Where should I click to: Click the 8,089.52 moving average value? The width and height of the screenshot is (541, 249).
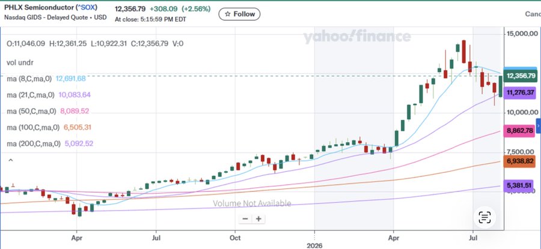(74, 111)
